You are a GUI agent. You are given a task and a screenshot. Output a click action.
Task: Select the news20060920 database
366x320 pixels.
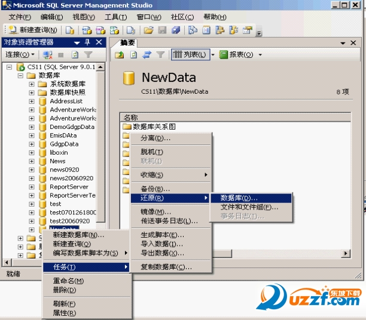pos(71,179)
